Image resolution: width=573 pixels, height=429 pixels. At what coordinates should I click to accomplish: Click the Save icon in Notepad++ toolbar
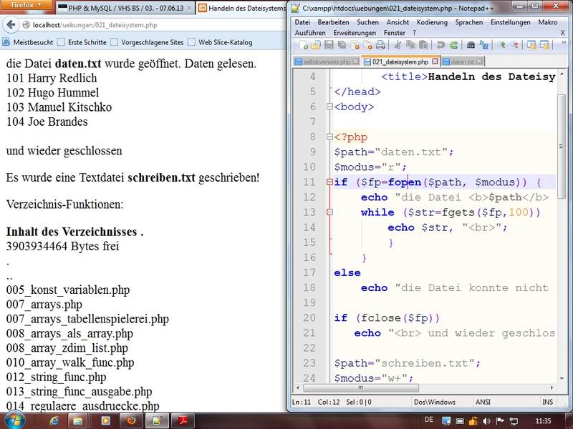coord(327,45)
